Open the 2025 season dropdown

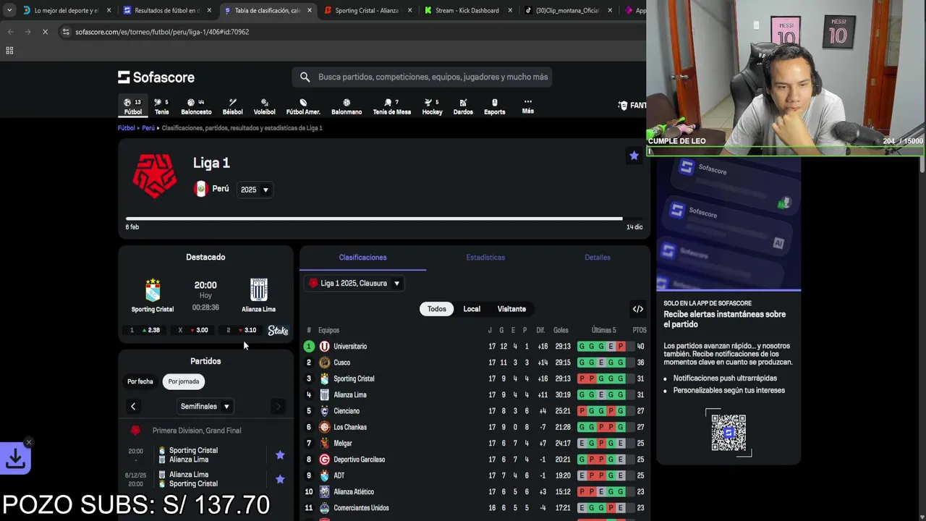tap(255, 190)
